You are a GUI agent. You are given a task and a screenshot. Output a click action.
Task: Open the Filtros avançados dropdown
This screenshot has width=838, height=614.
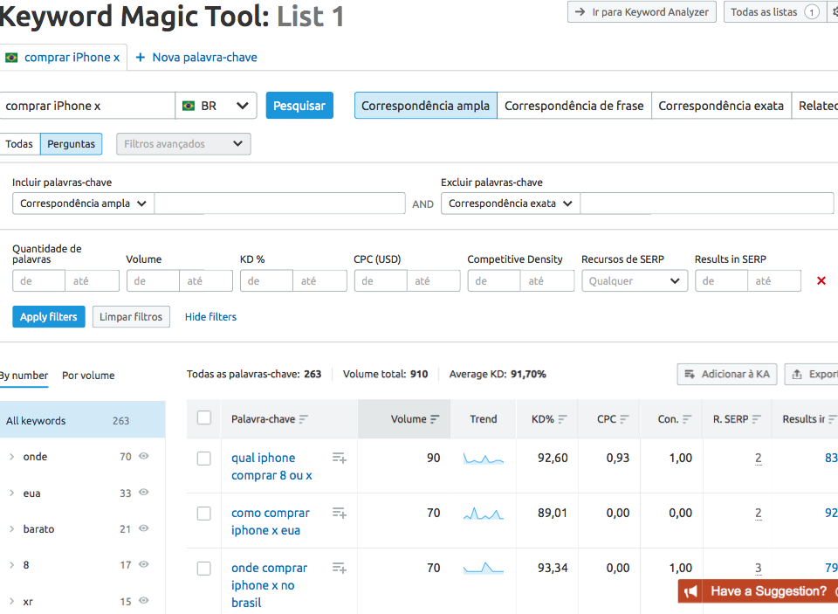183,144
